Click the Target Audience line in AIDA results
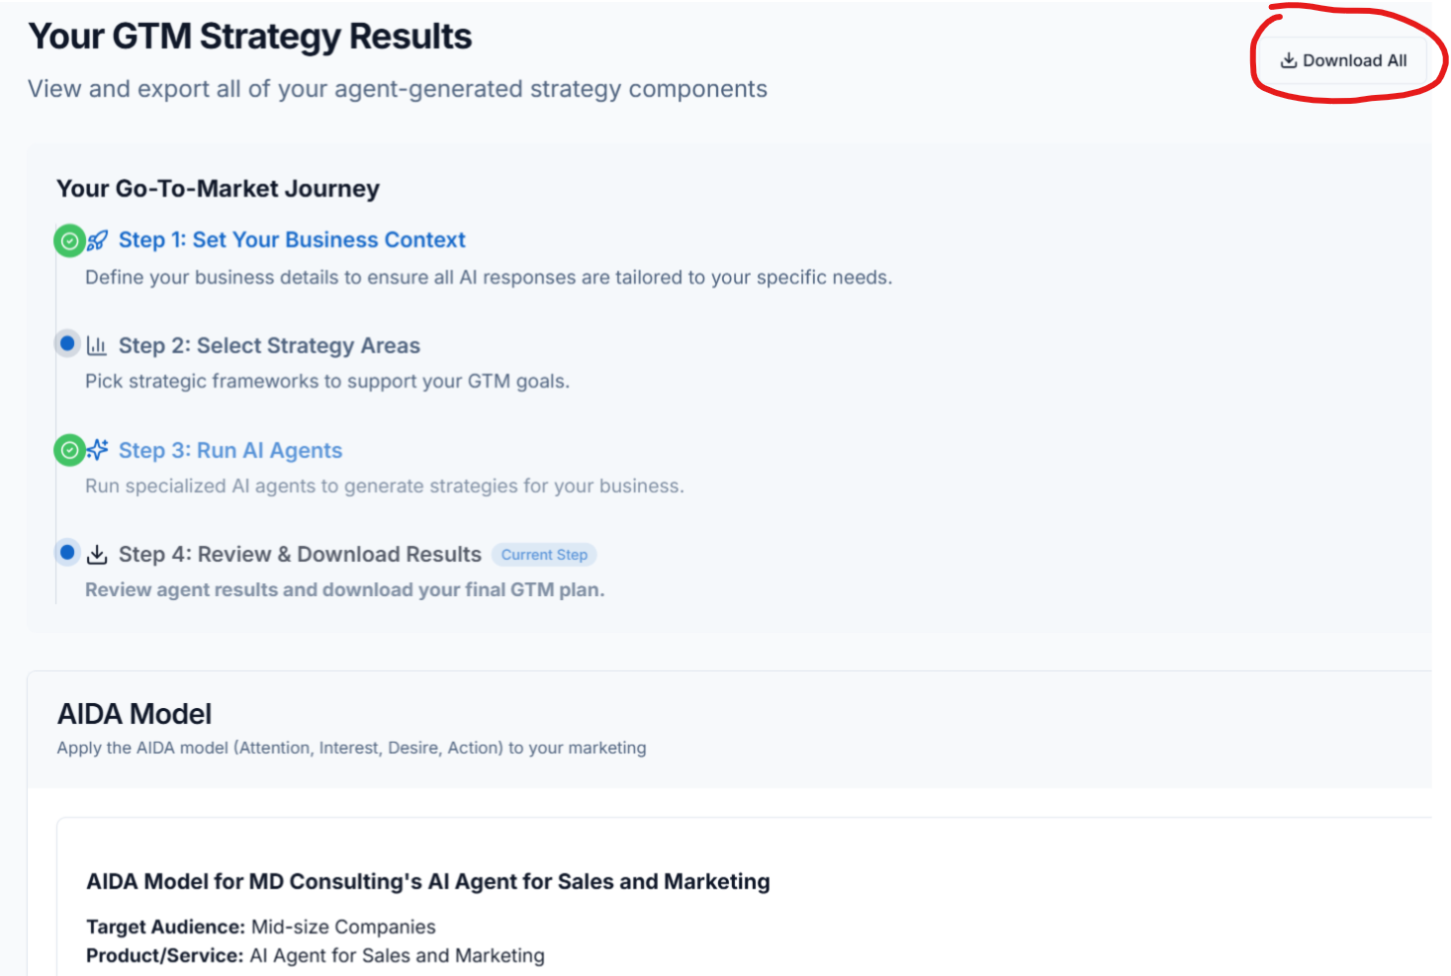 pos(261,927)
